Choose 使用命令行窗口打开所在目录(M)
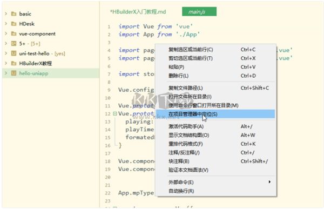This screenshot has width=324, height=209. point(215,105)
